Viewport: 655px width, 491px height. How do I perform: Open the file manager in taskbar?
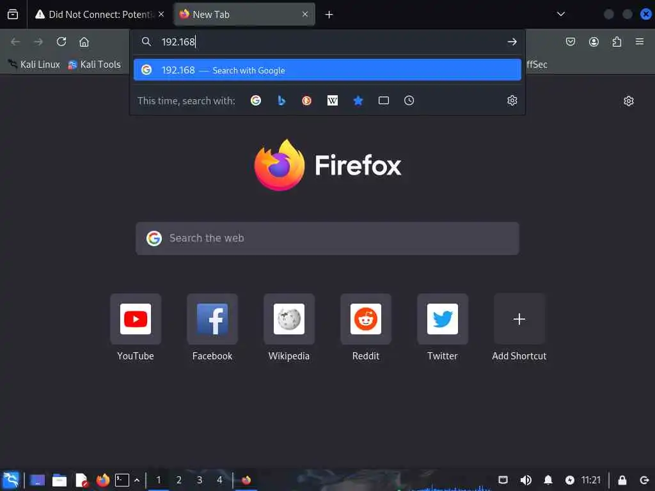59,480
